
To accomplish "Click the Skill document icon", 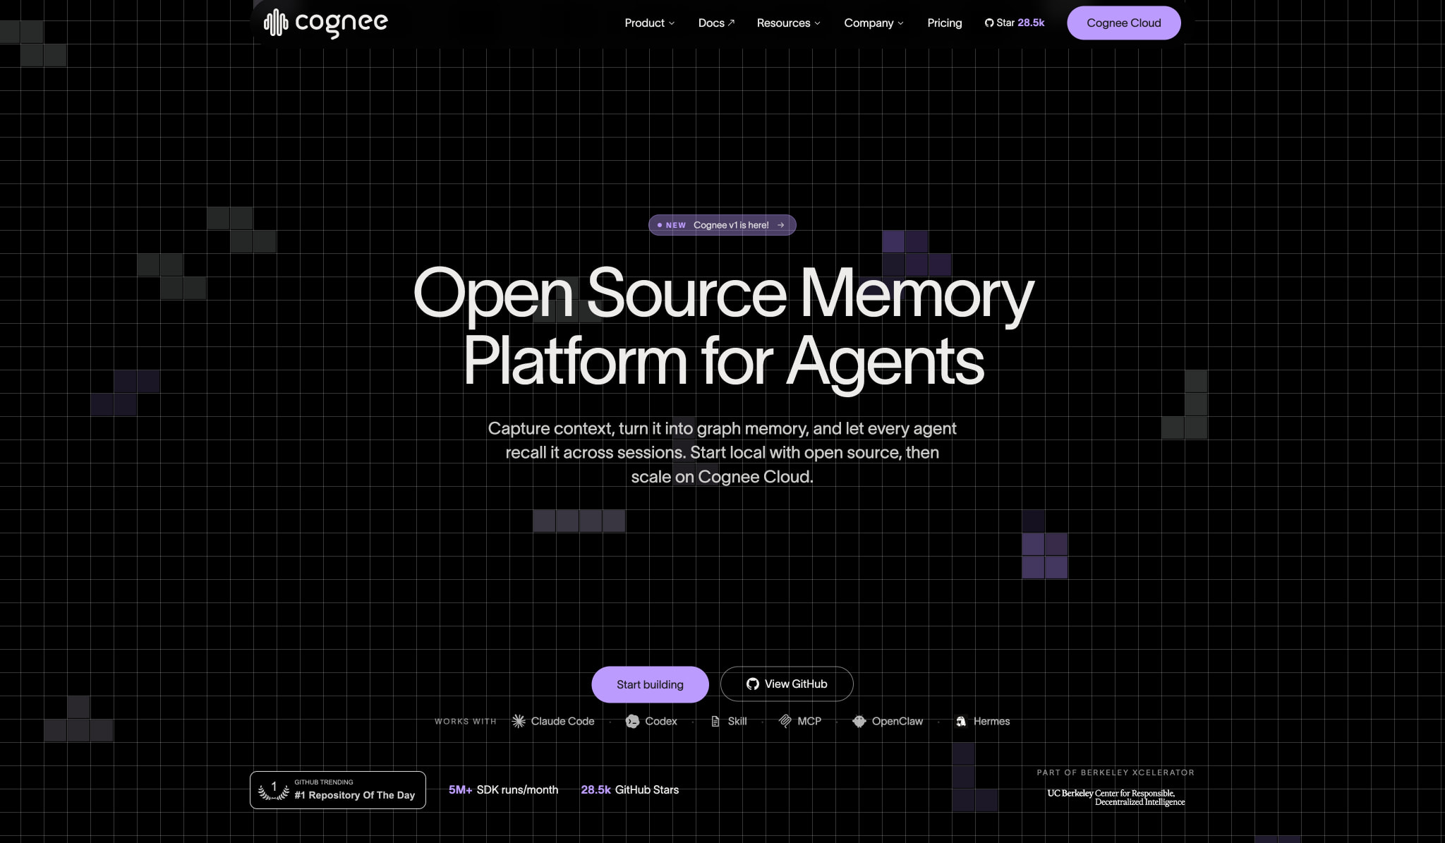I will point(715,721).
